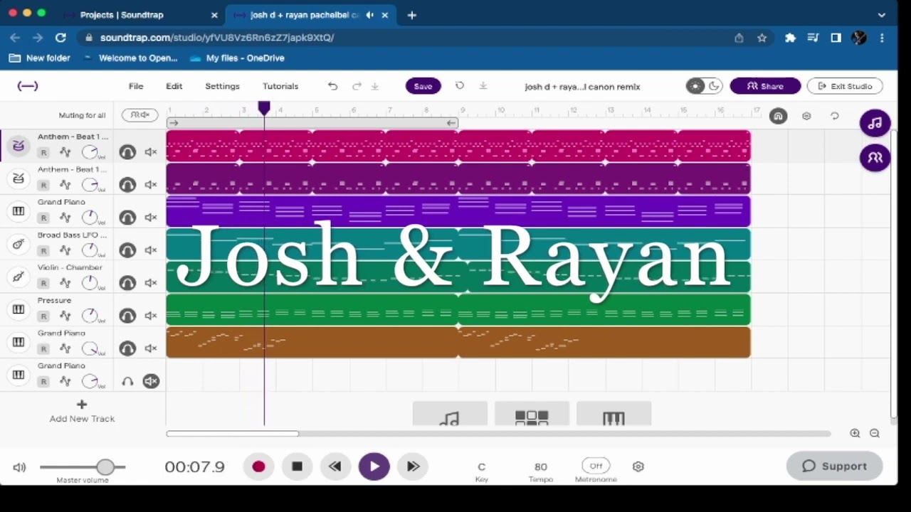Mute the third-row Grand Piano track
The width and height of the screenshot is (911, 512).
tap(151, 218)
